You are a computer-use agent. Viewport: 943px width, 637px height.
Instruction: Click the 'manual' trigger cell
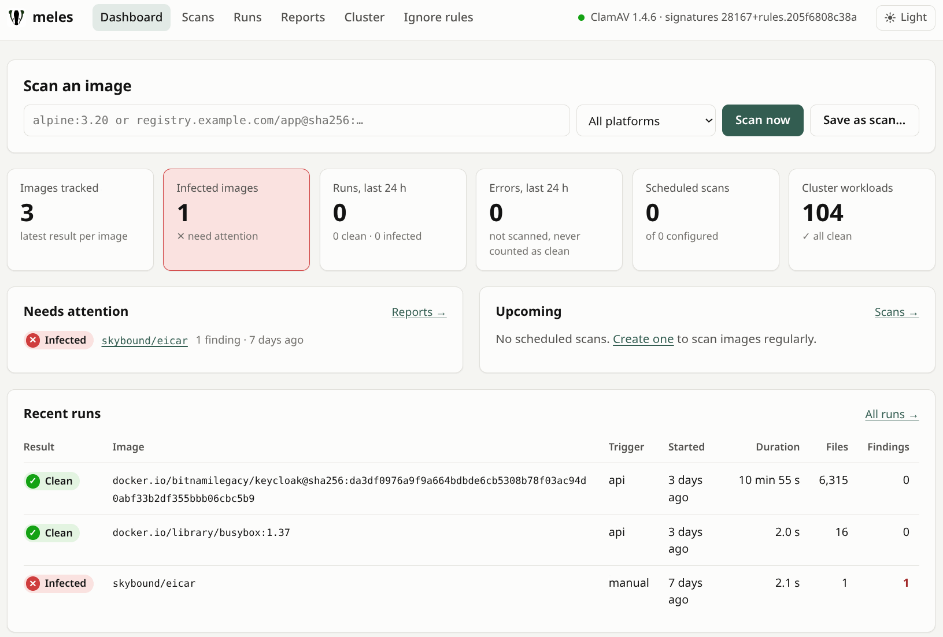628,583
